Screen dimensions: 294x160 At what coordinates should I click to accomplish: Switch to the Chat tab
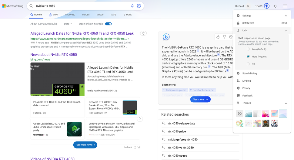click(54, 15)
